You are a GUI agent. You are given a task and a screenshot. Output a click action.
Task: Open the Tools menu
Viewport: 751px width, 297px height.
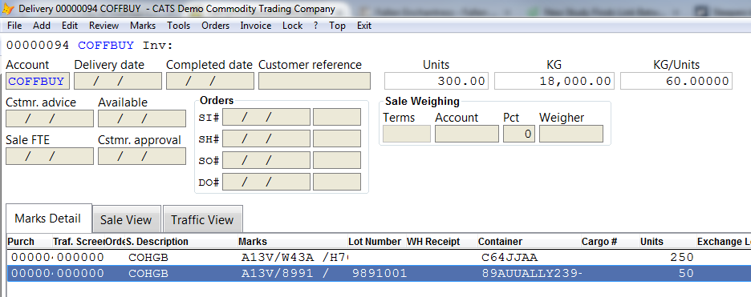tap(179, 26)
